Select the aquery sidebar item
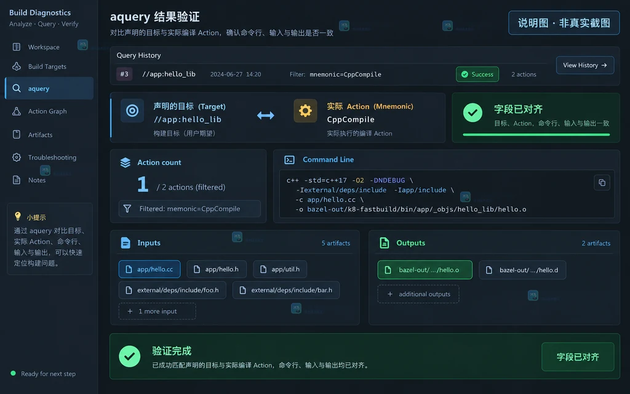The width and height of the screenshot is (630, 394). [49, 88]
